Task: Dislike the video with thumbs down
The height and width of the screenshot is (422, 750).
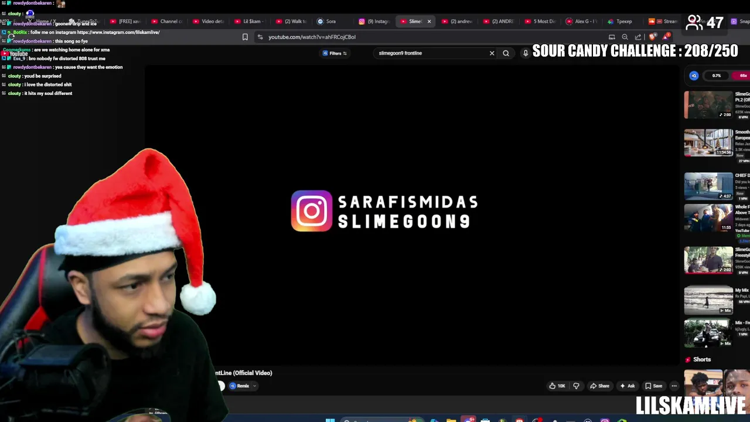Action: tap(576, 386)
